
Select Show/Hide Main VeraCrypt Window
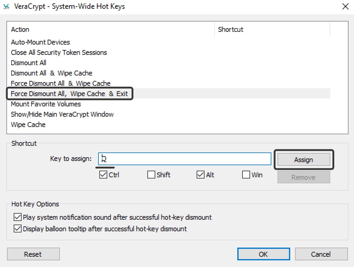[x=62, y=114]
